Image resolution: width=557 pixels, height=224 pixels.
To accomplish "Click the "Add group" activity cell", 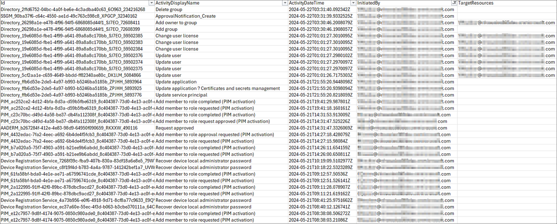I will click(x=221, y=28).
